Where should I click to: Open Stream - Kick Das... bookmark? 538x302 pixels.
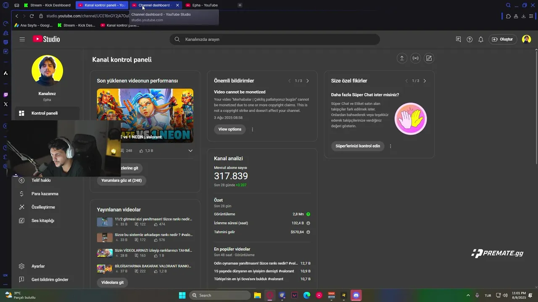point(76,25)
